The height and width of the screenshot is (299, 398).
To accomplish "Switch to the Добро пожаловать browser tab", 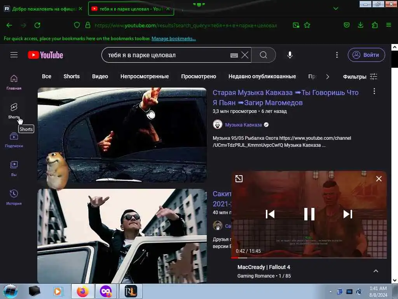I will tap(44, 9).
